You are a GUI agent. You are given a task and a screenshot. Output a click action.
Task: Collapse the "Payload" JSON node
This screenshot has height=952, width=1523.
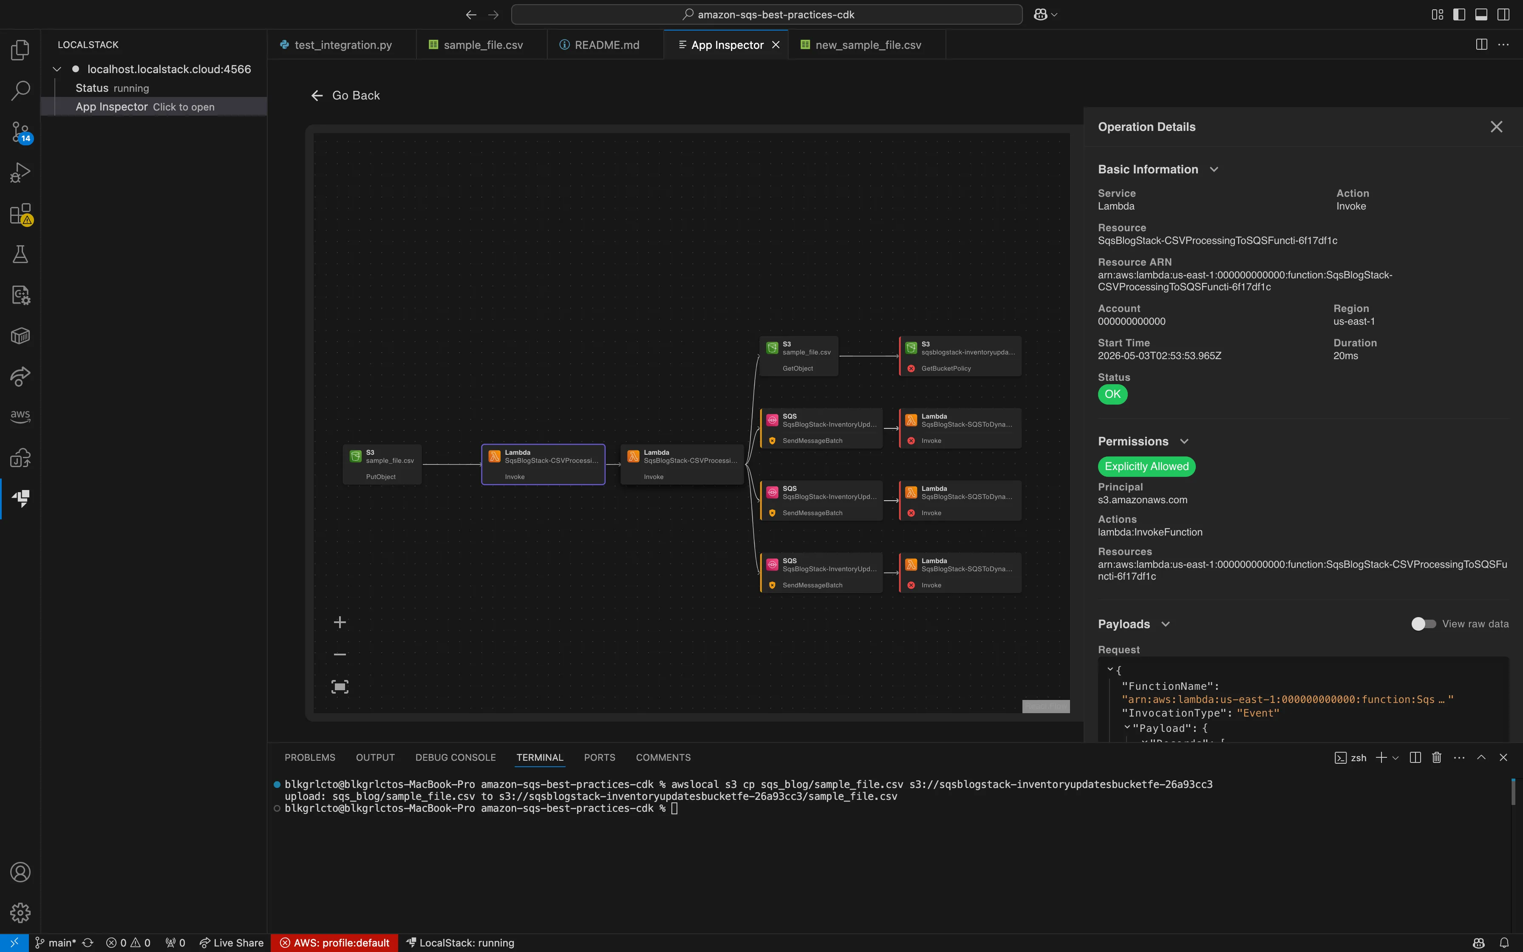[1127, 727]
